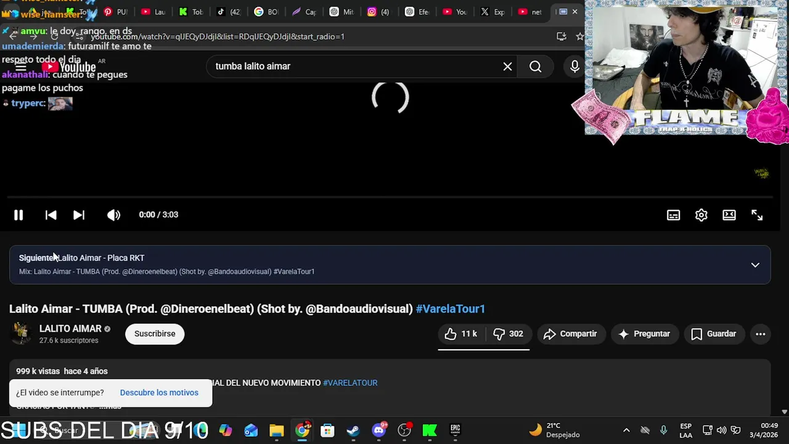Open Outlook from taskbar

(251, 430)
